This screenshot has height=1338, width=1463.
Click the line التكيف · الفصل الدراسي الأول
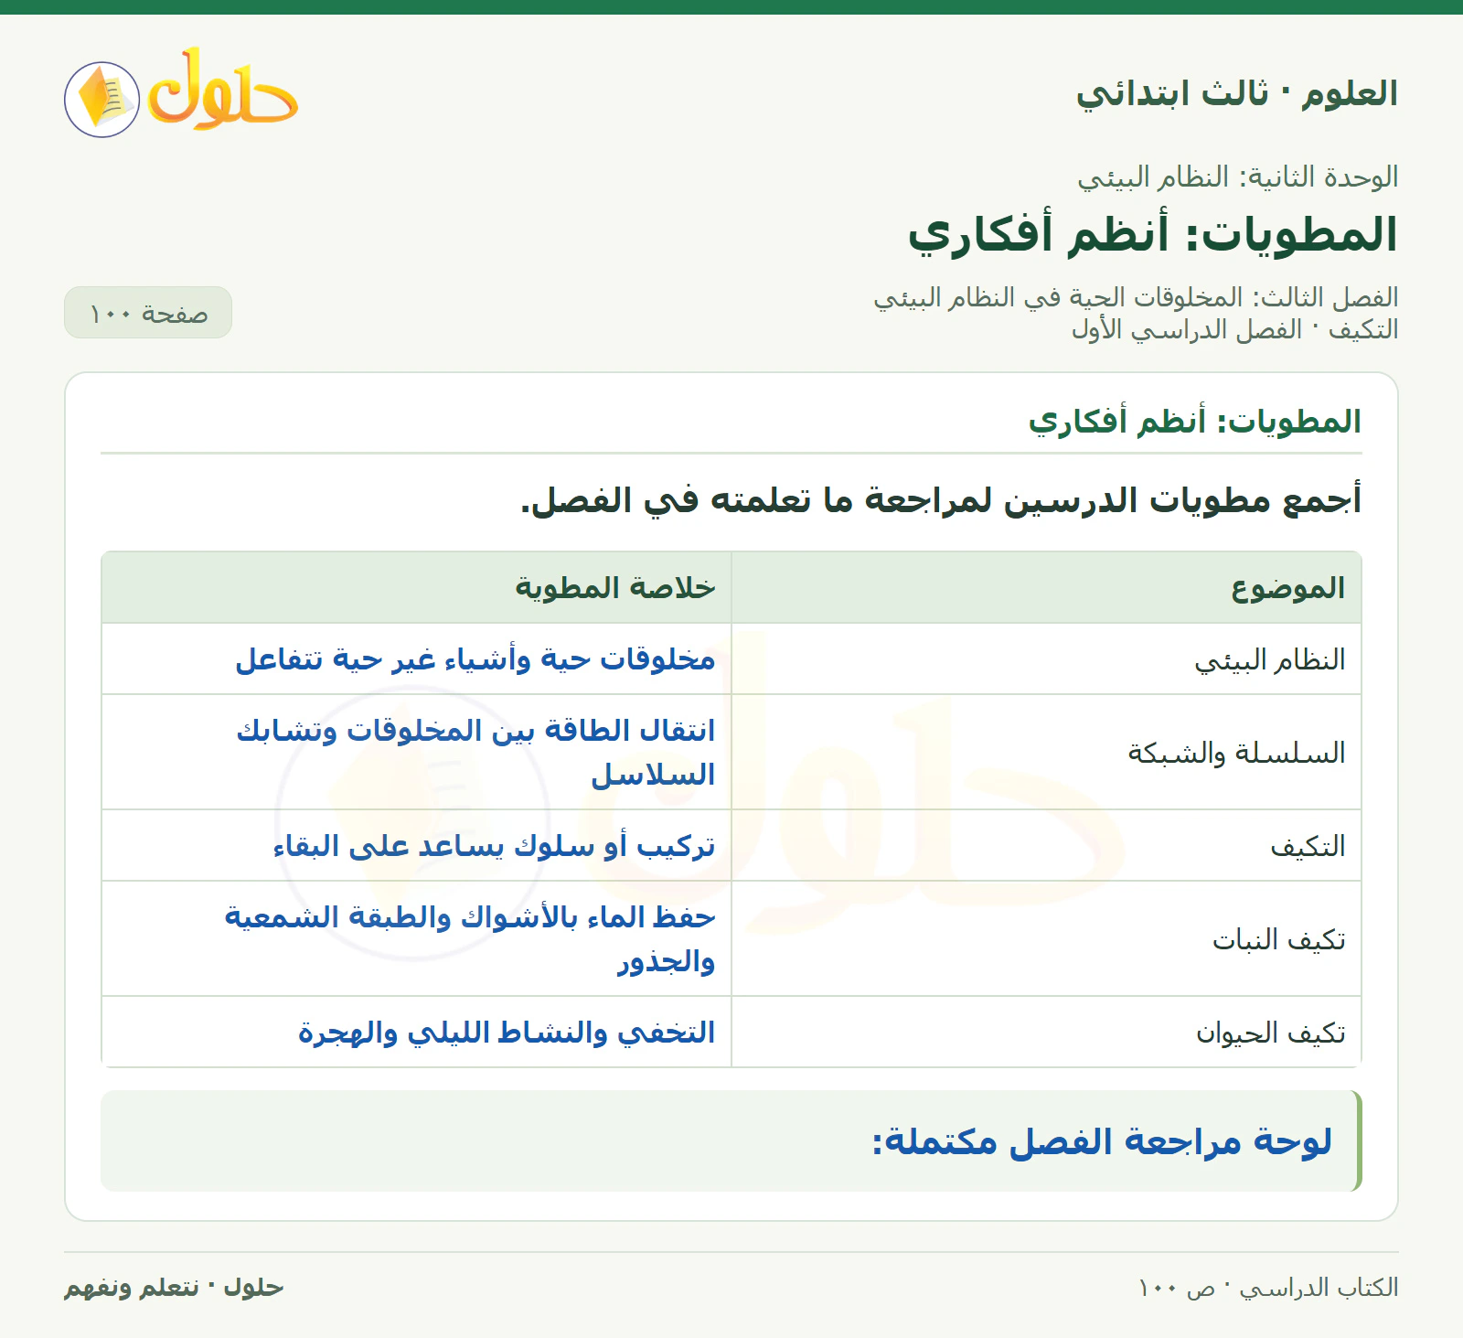pos(1234,329)
